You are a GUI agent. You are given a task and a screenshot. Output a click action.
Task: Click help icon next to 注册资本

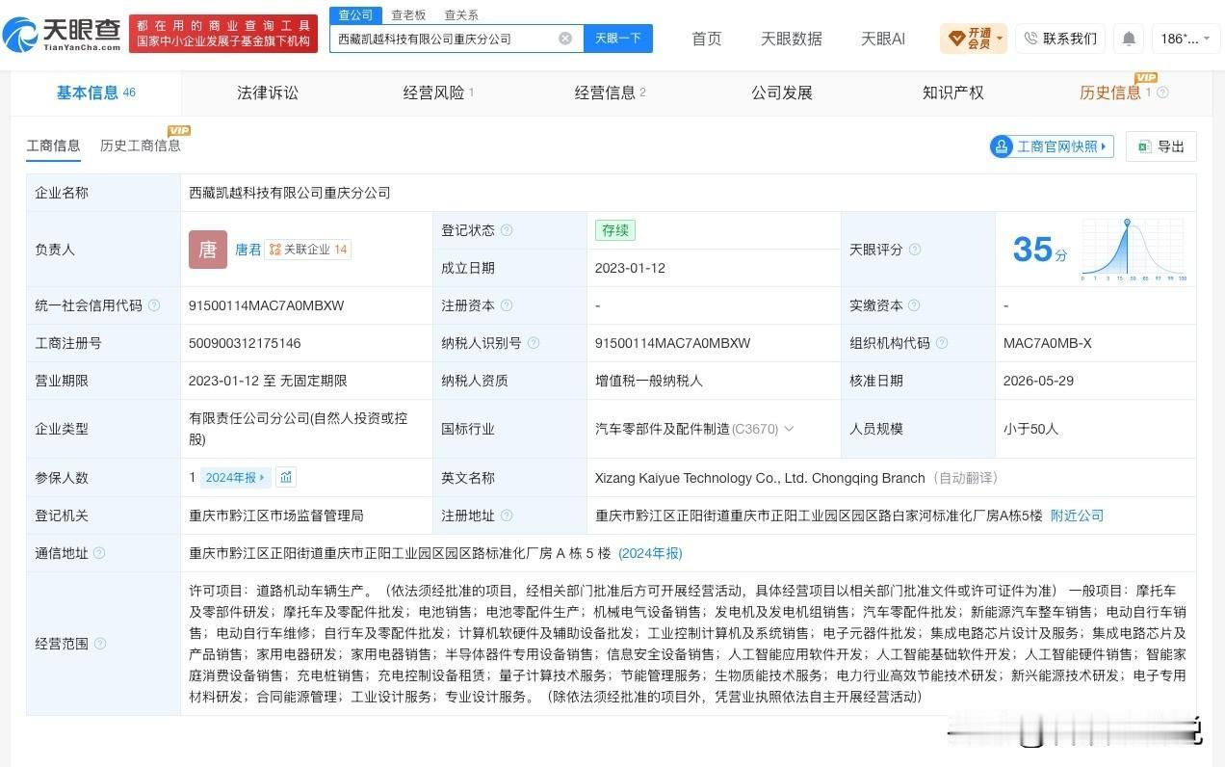point(507,305)
